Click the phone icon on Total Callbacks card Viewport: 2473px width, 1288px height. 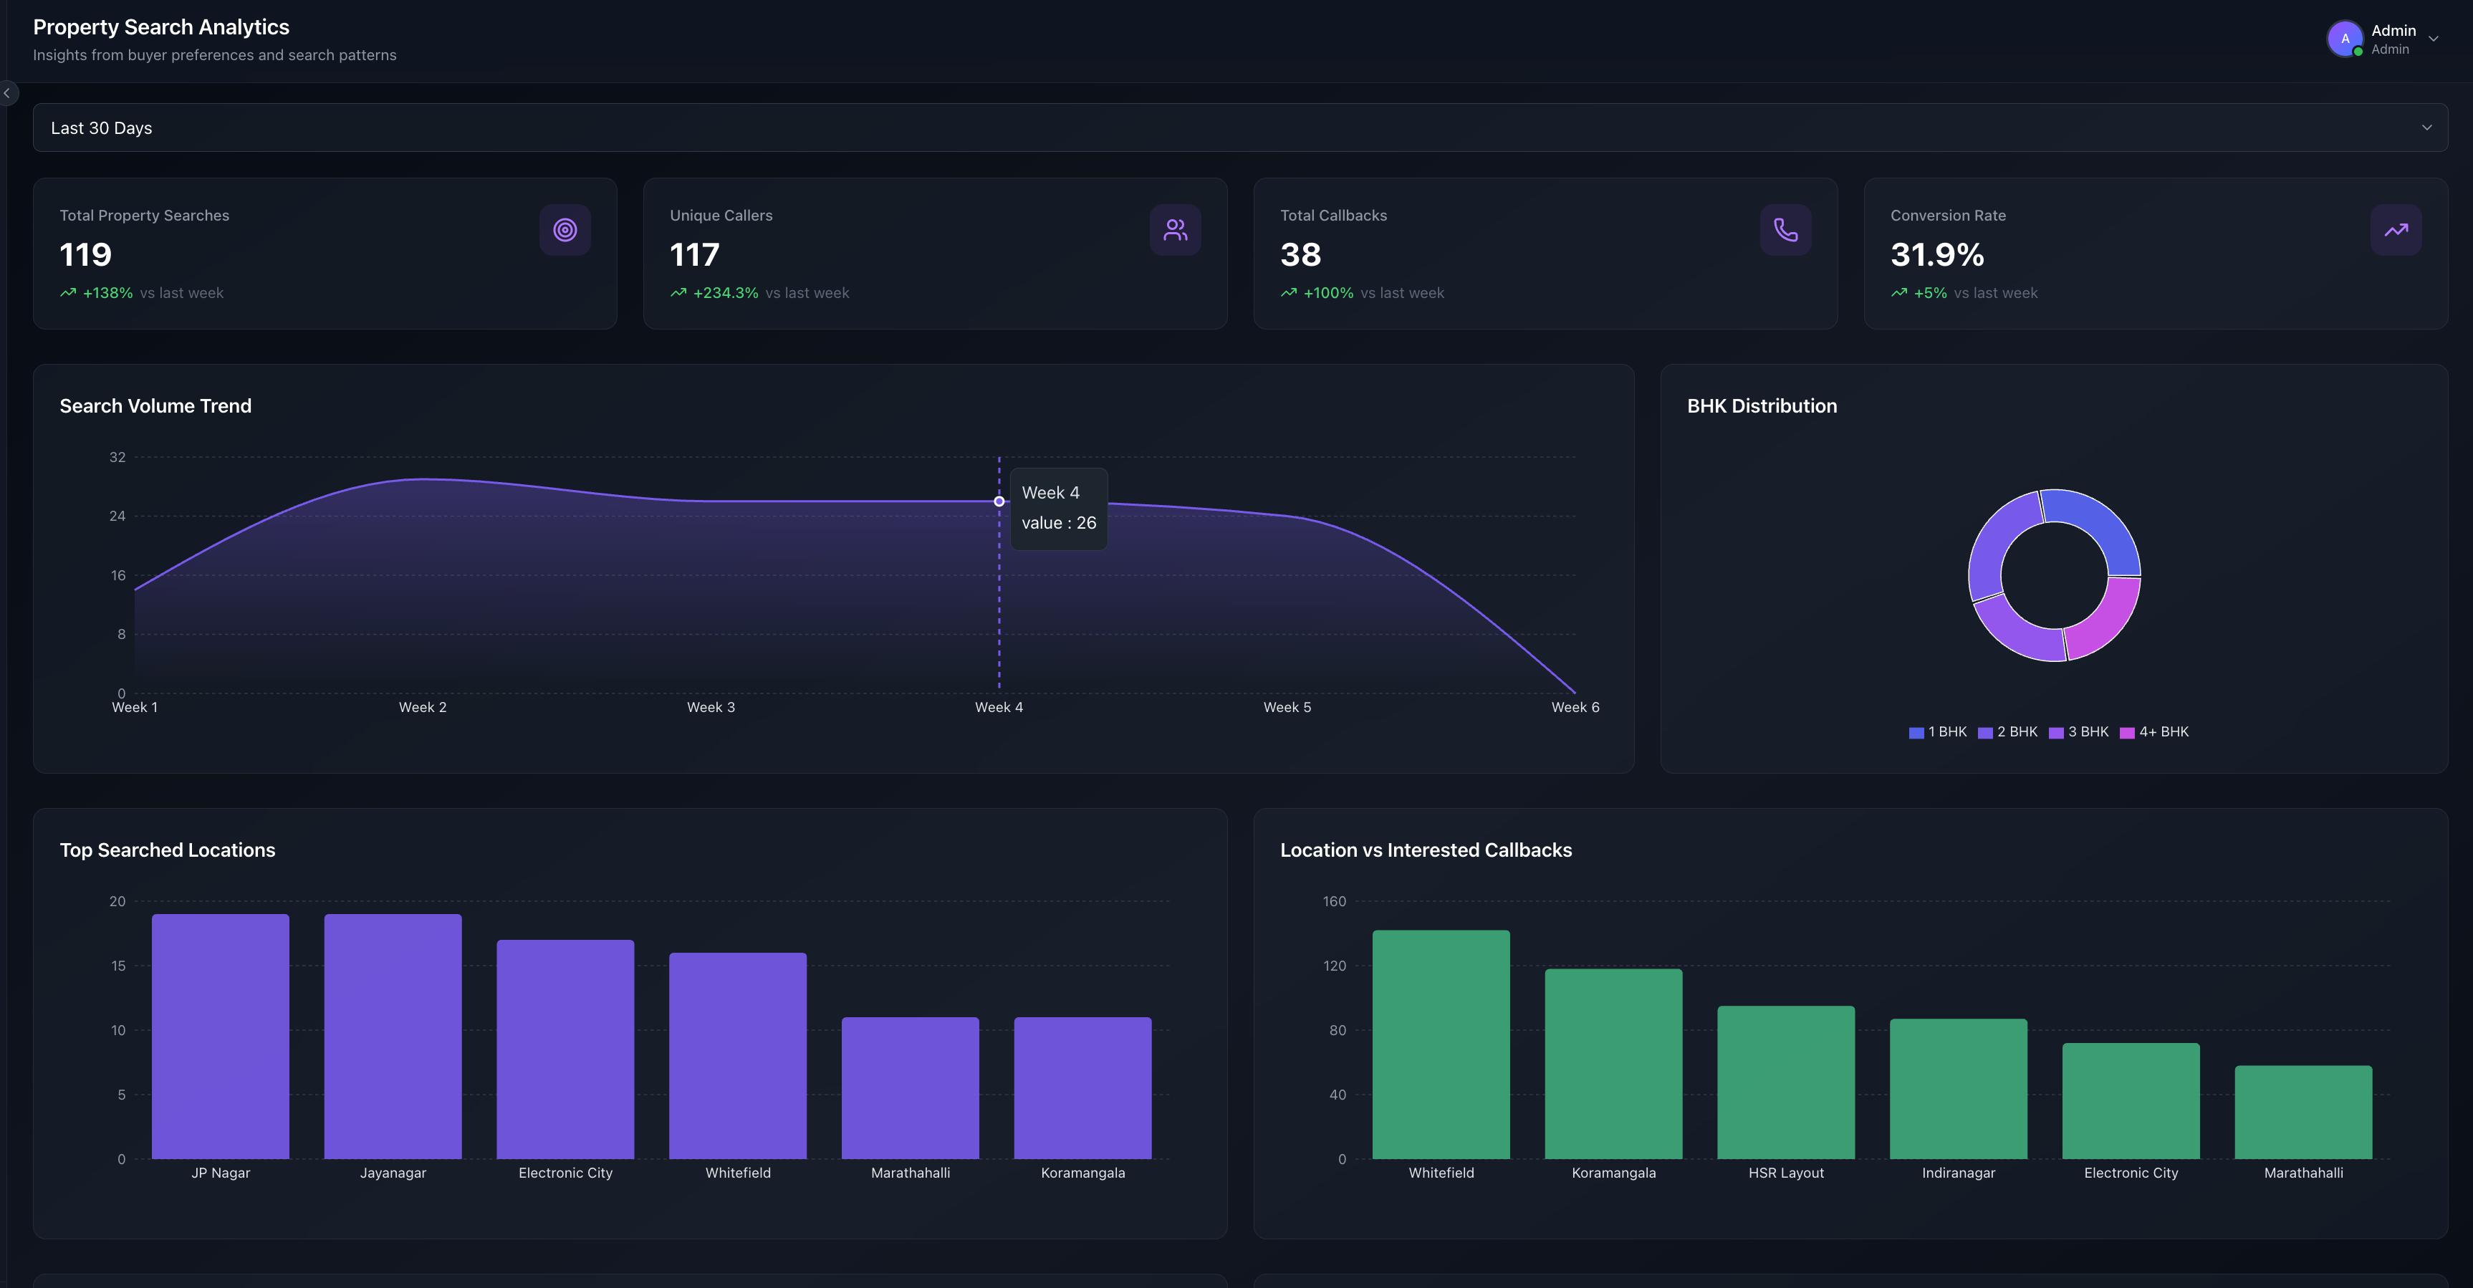point(1786,229)
